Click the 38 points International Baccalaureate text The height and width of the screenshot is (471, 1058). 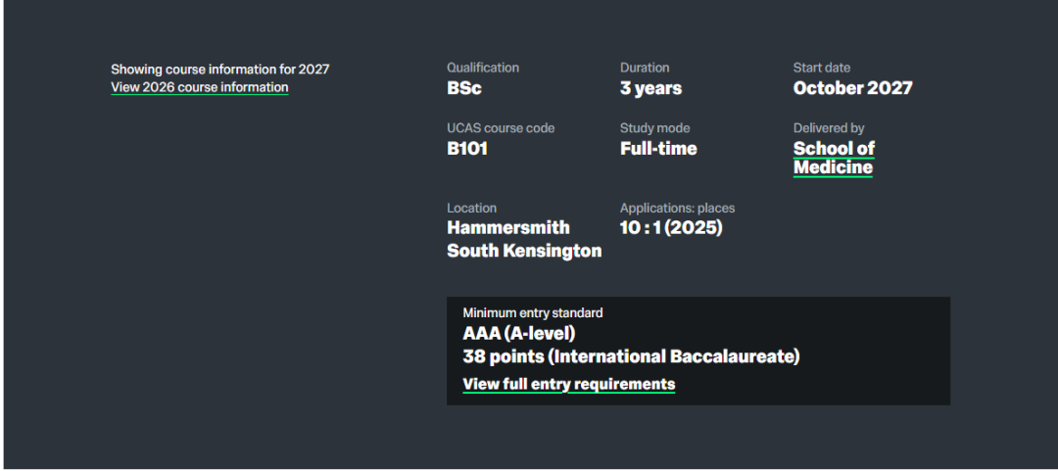pos(631,356)
